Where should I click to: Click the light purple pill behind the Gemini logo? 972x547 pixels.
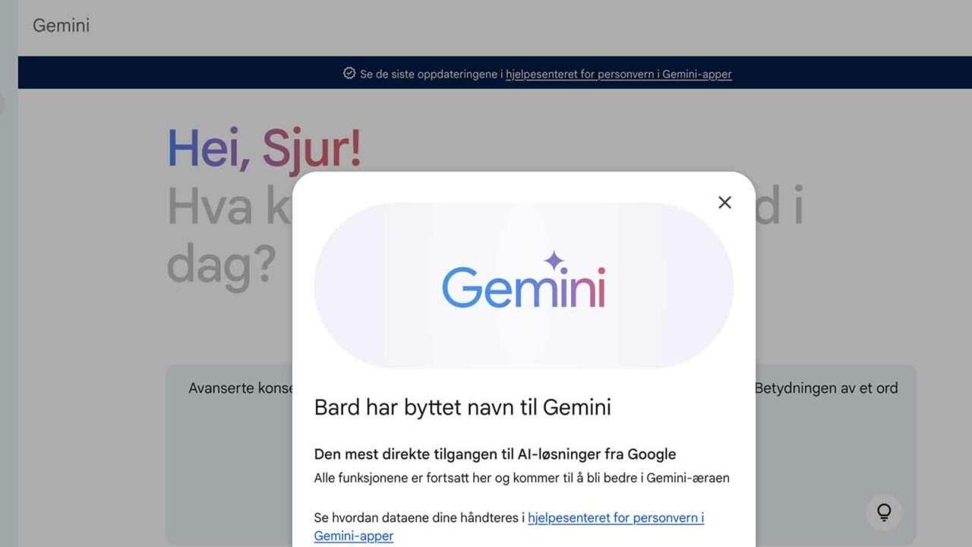pos(524,286)
